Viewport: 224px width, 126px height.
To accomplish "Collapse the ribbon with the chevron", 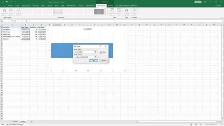I will 222,17.
